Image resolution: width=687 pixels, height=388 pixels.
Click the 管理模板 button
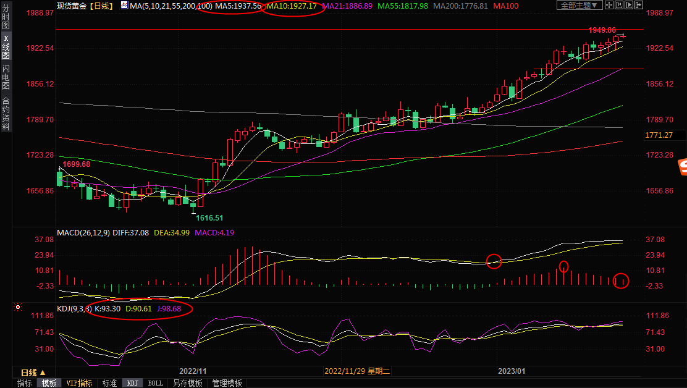click(x=227, y=383)
